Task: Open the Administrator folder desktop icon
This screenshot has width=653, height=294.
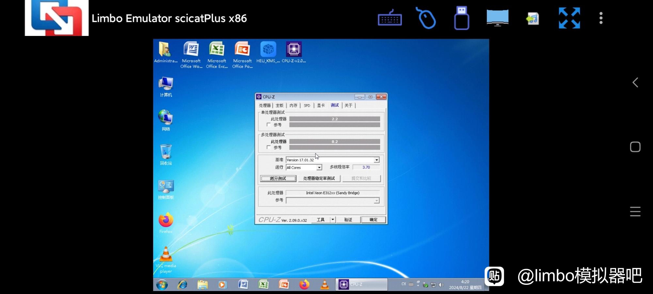Action: point(166,52)
